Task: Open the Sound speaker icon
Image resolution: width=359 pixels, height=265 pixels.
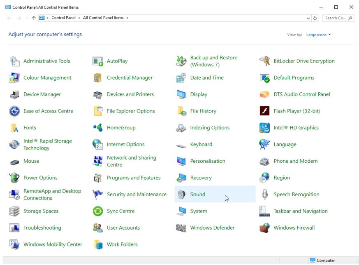Action: [181, 195]
